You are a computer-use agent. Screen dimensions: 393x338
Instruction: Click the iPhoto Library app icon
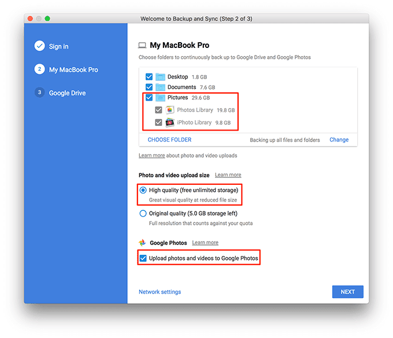tap(170, 122)
